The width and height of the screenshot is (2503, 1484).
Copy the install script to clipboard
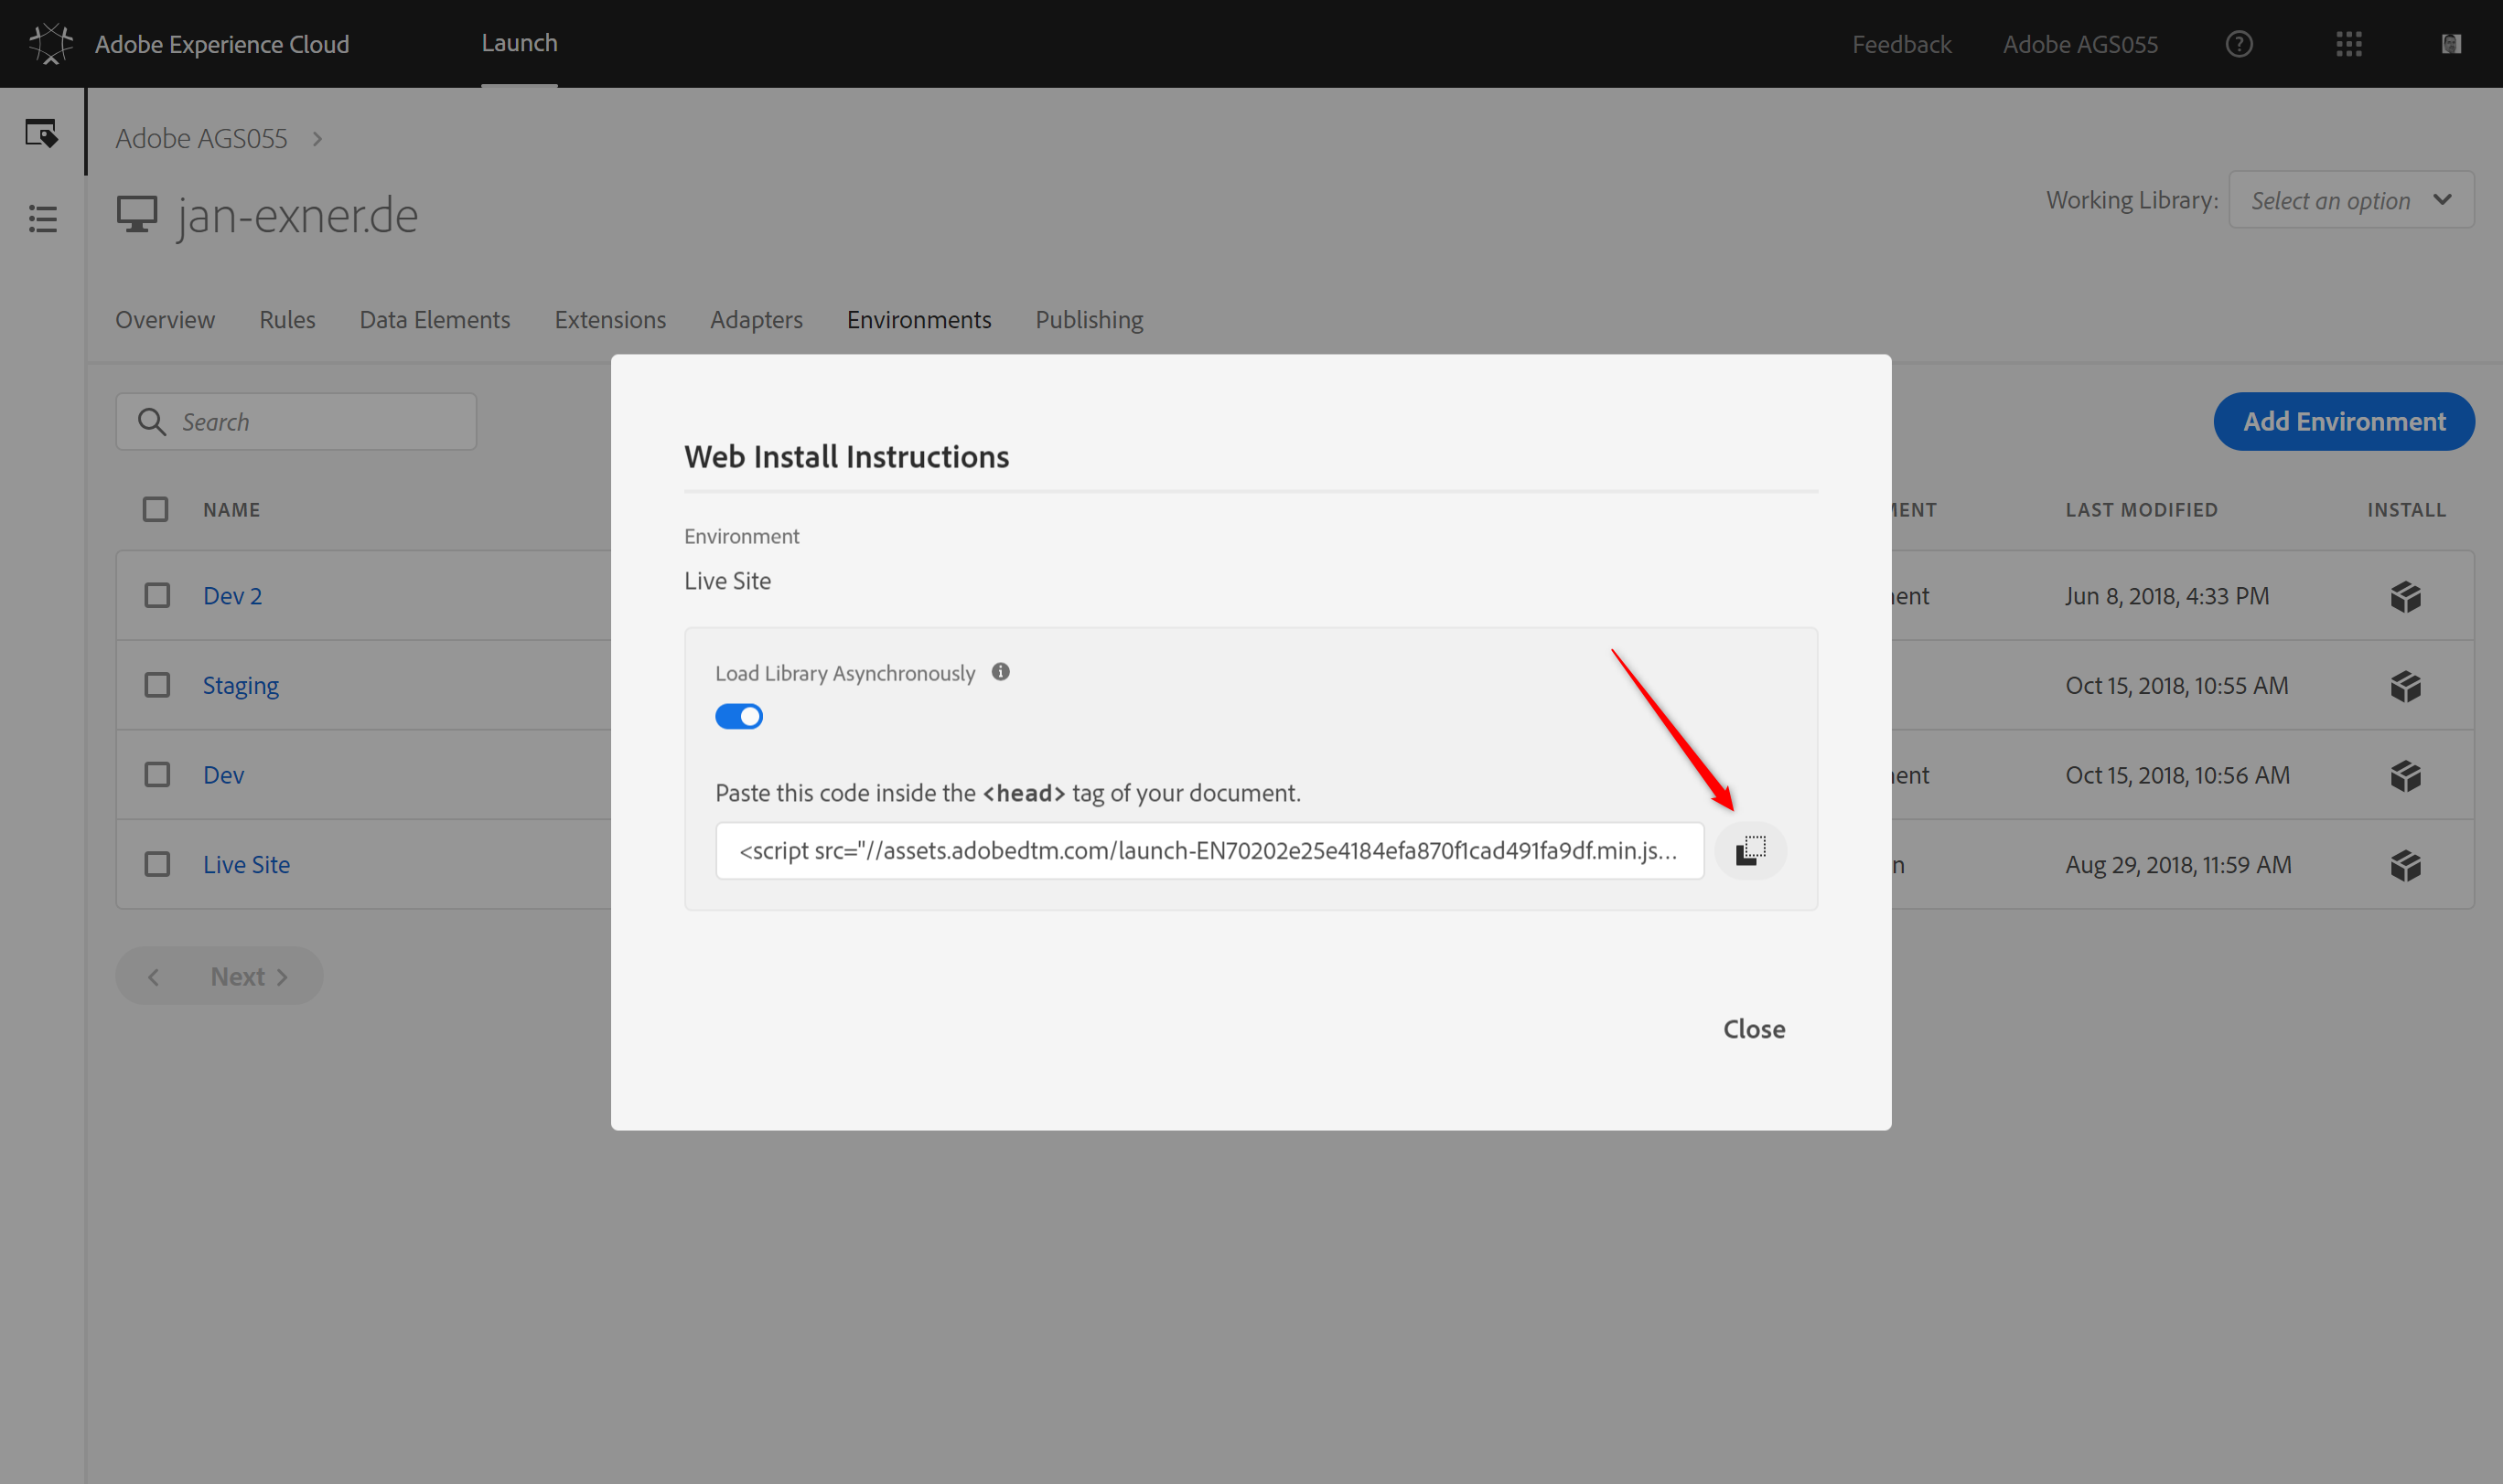pyautogui.click(x=1750, y=850)
